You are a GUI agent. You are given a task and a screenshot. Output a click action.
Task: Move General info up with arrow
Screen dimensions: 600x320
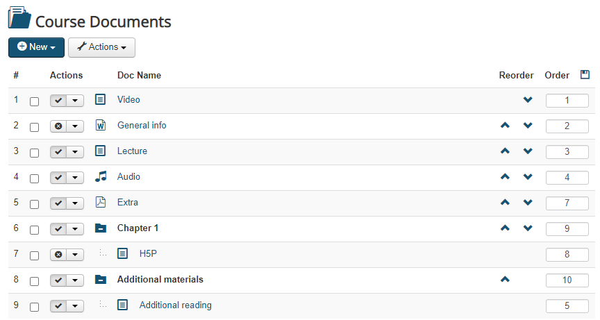pyautogui.click(x=505, y=126)
